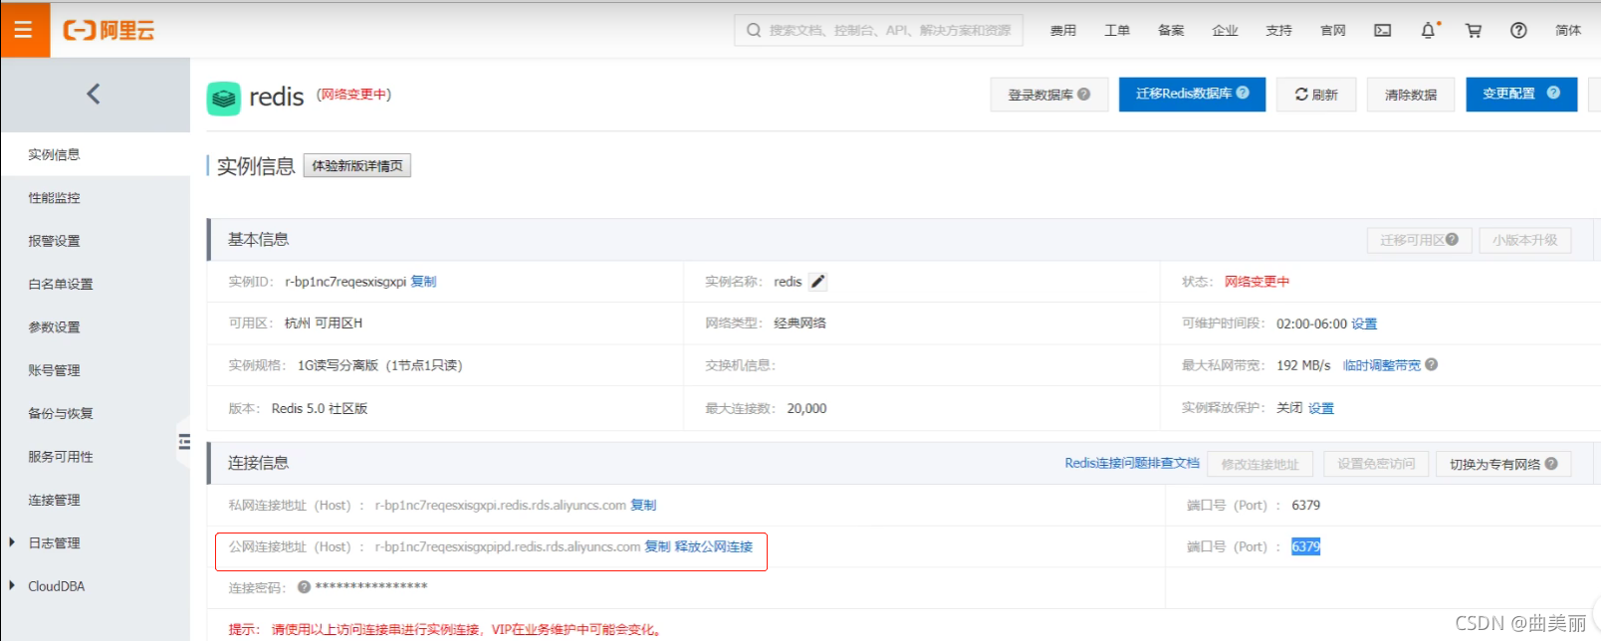Click 小版本升级 button
Screen dimensions: 1601x641
click(1524, 240)
